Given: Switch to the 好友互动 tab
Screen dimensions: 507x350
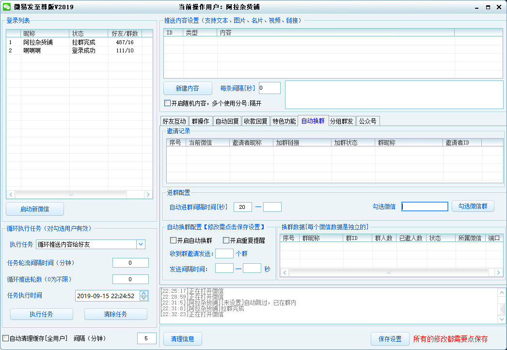Looking at the screenshot, I should coord(174,121).
